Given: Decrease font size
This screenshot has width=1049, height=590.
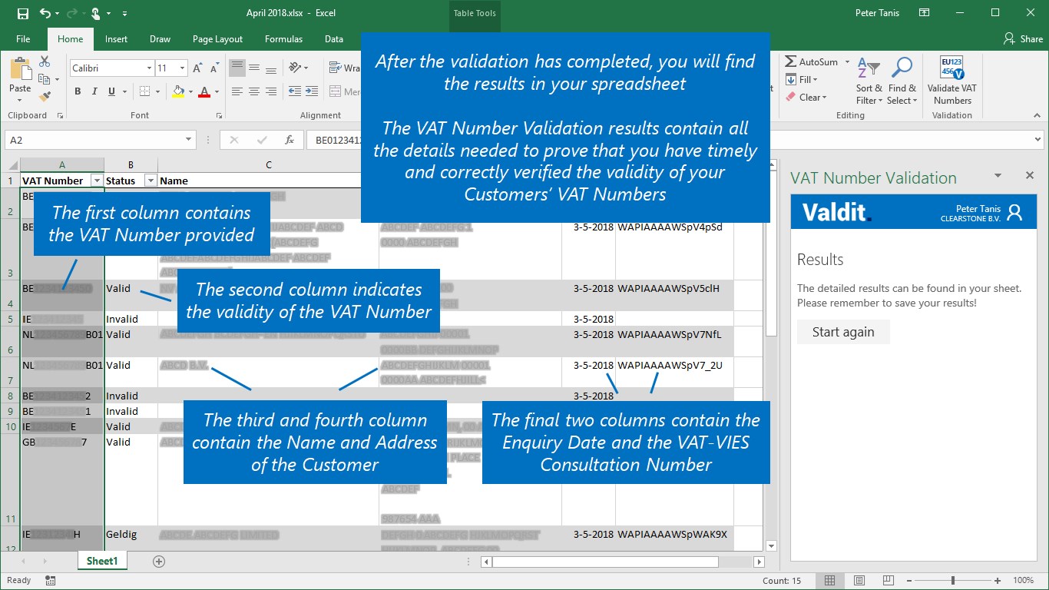Looking at the screenshot, I should tap(213, 68).
